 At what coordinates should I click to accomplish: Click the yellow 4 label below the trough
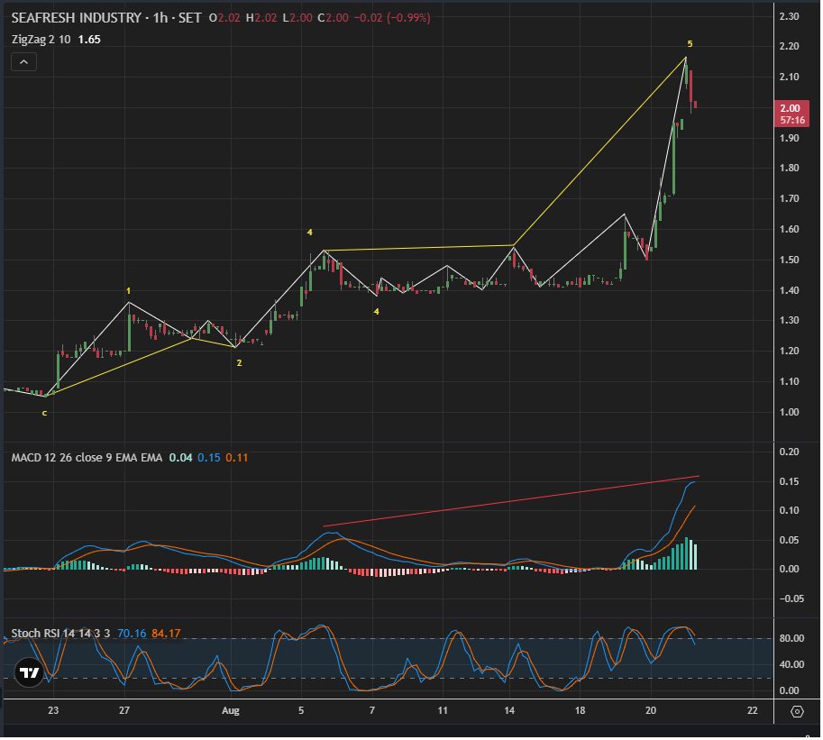coord(377,312)
